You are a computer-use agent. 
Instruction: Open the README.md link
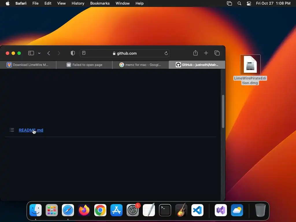(x=31, y=130)
